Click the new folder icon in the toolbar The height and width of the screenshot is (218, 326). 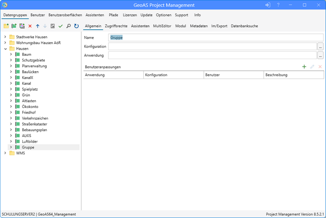(x=6, y=26)
